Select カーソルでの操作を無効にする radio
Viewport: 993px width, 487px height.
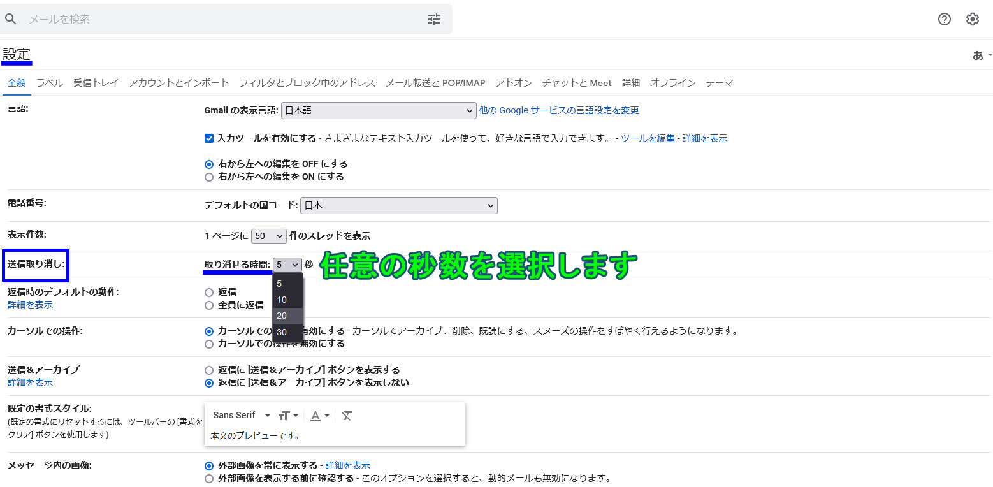coord(209,344)
